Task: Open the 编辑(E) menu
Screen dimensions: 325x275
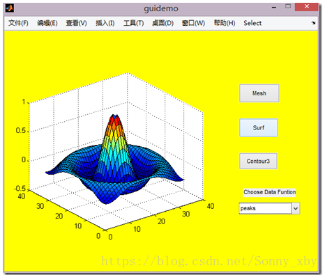Action: click(x=47, y=23)
